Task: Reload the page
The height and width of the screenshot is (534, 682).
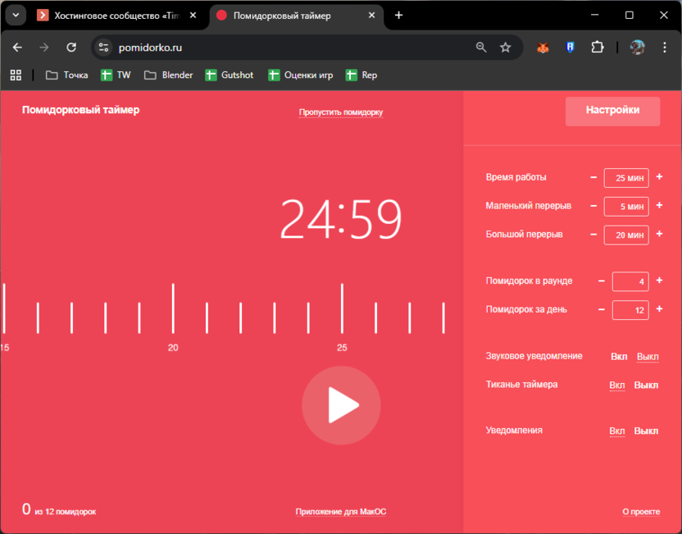Action: coord(71,47)
